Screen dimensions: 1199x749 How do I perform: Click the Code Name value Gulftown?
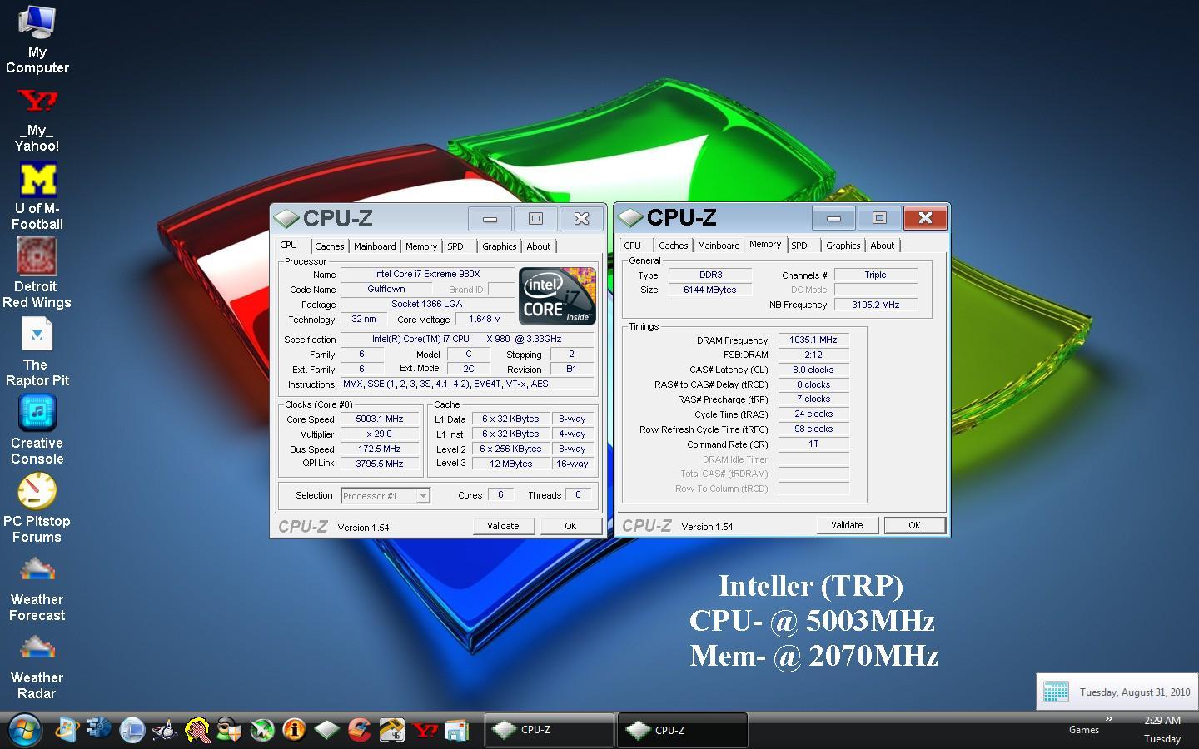pos(386,290)
